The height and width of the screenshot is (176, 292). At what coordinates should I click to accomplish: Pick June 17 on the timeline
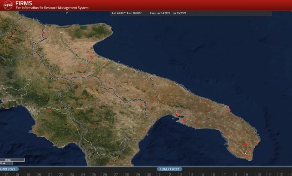(x=6, y=174)
